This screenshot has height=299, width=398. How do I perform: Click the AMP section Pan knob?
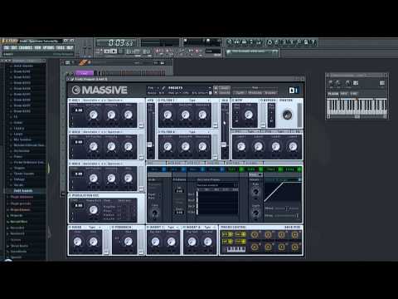click(x=249, y=115)
